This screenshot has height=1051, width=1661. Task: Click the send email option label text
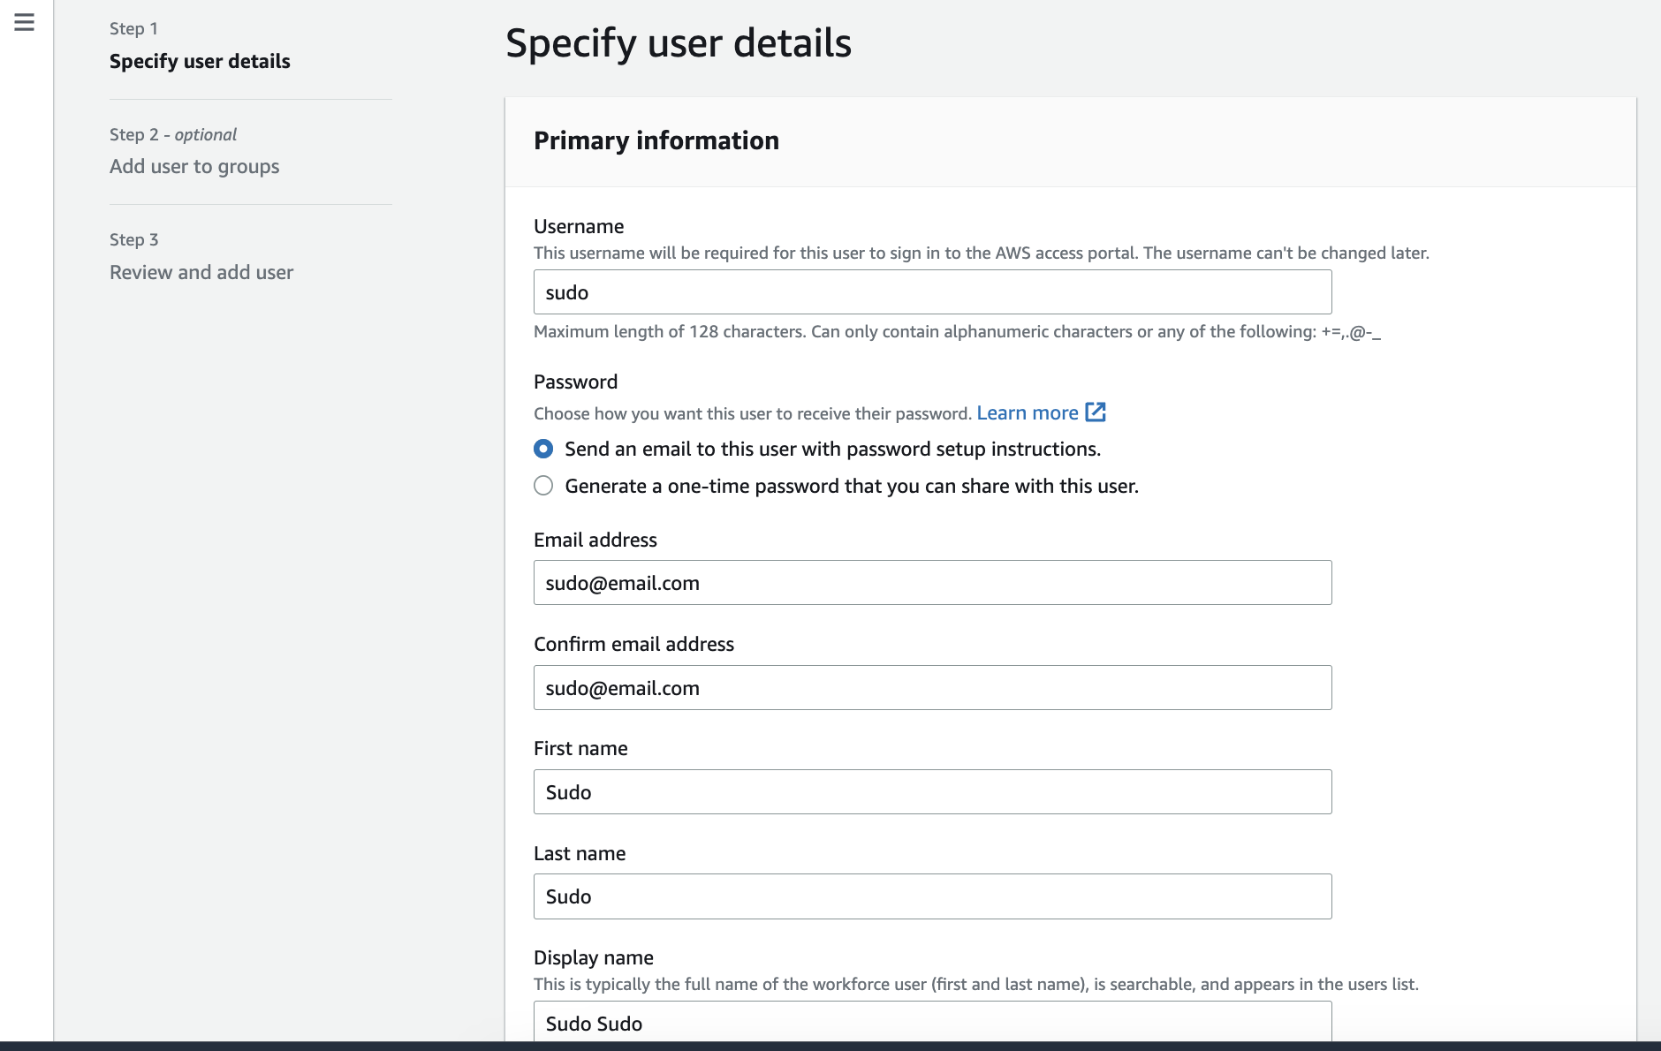coord(832,450)
